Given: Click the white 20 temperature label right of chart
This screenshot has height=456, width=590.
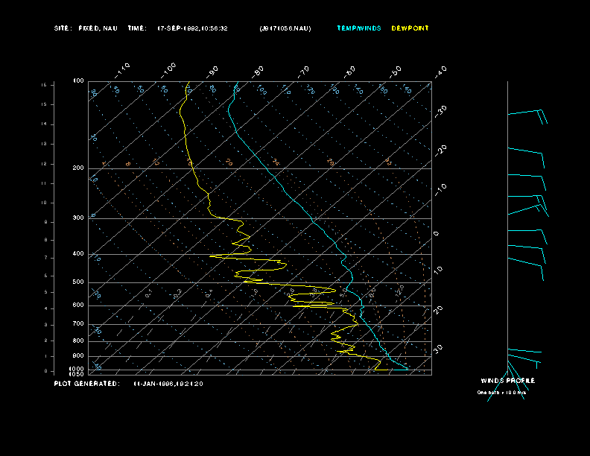Looking at the screenshot, I should pyautogui.click(x=439, y=310).
